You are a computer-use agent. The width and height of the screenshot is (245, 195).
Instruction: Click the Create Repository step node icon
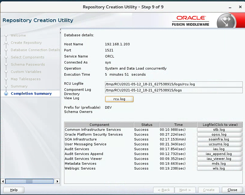pyautogui.click(x=6, y=43)
